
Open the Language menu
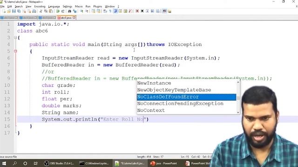[x=54, y=6]
